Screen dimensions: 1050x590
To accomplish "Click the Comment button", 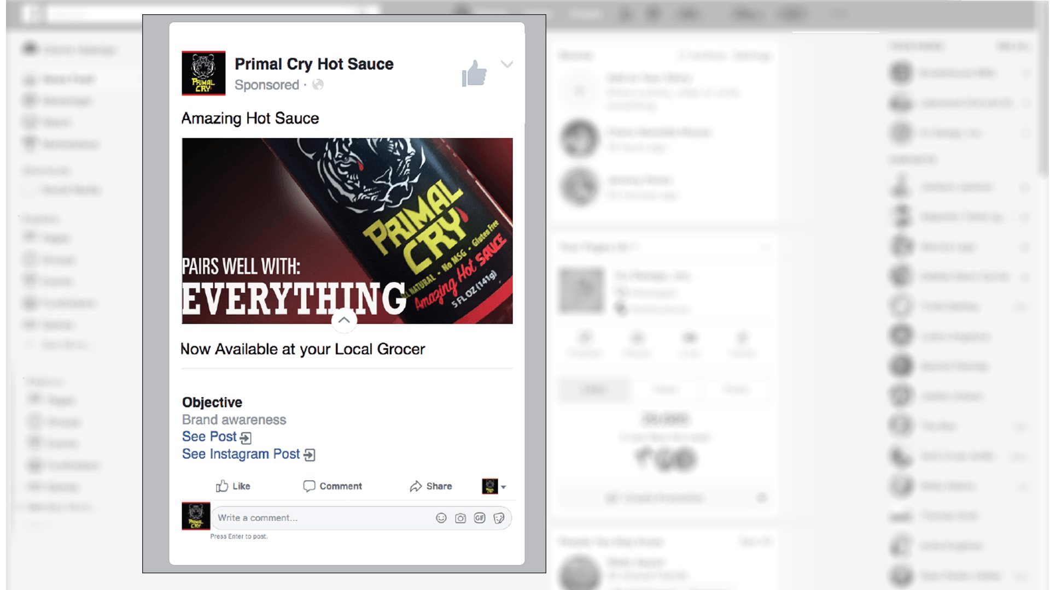I will click(x=332, y=486).
